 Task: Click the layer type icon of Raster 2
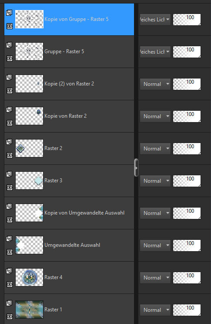(9, 142)
